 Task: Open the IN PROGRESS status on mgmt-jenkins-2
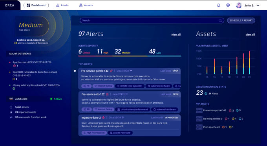pyautogui.click(x=172, y=118)
